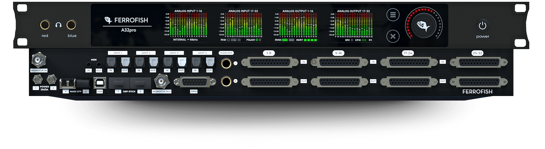Click the 25-32 channel label
This screenshot has width=545, height=149.
coord(477,53)
